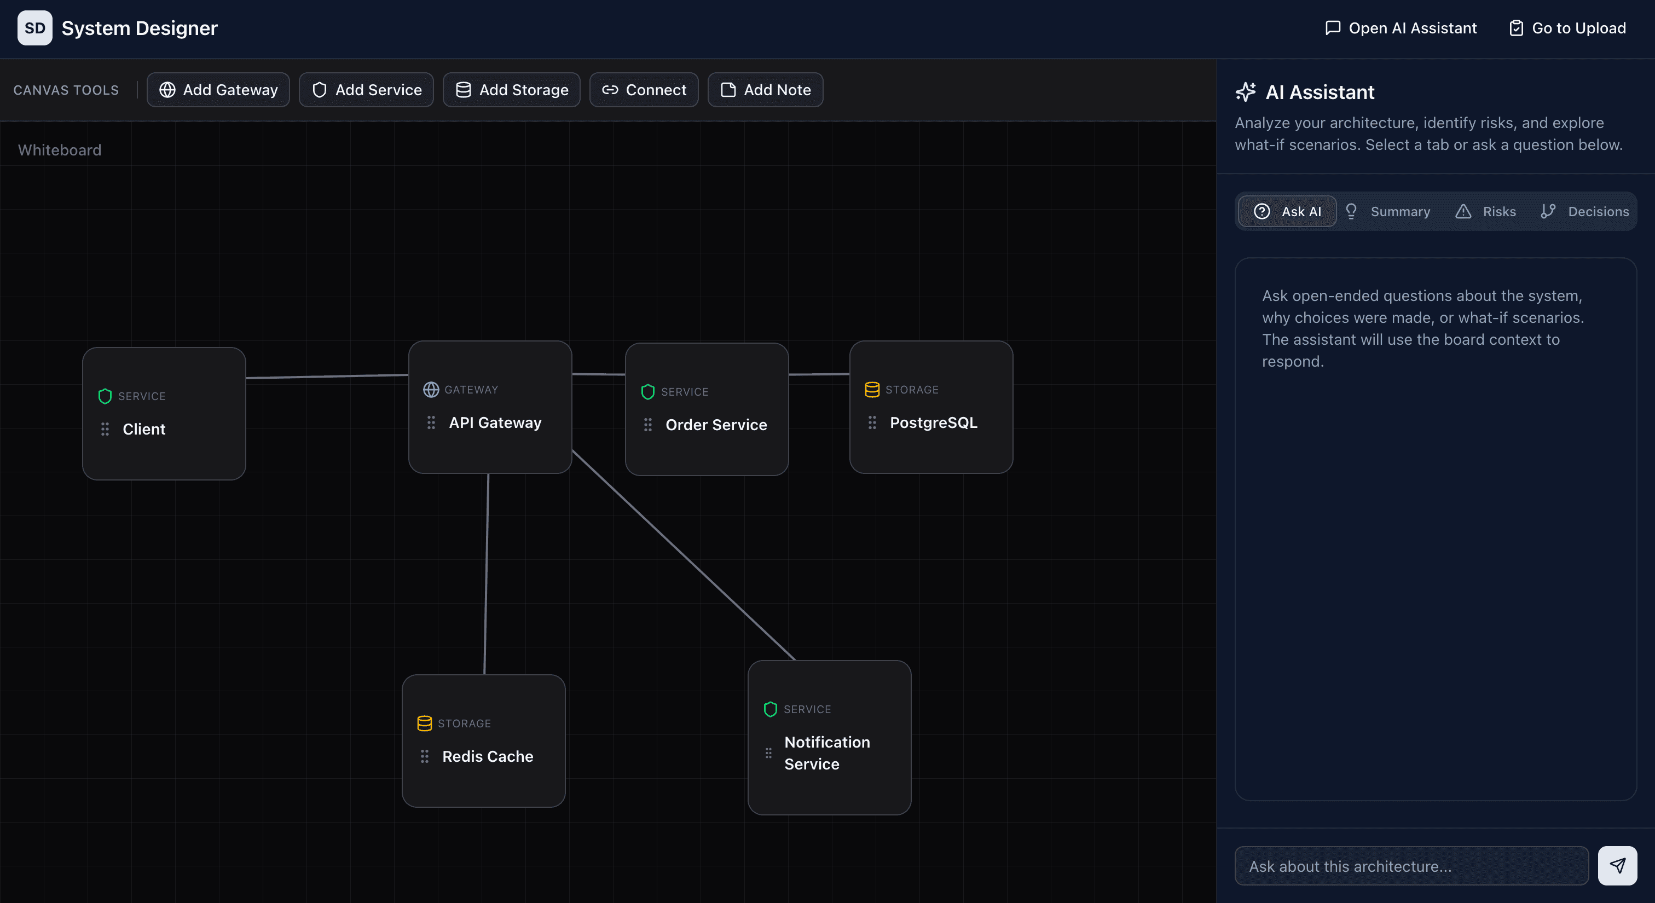Click the SD logo in the top bar
This screenshot has height=903, width=1655.
click(x=34, y=27)
